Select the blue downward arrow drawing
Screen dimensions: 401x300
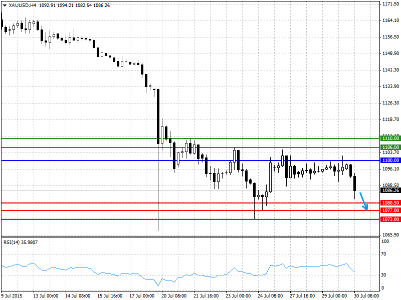point(364,201)
